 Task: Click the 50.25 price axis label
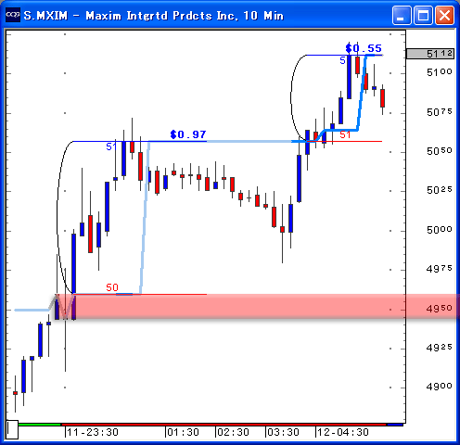click(x=440, y=190)
